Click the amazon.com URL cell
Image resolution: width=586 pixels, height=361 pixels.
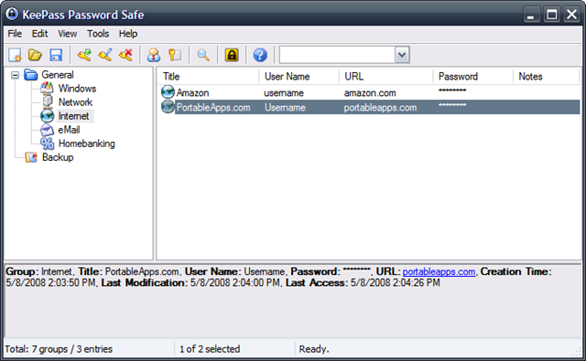pos(370,93)
